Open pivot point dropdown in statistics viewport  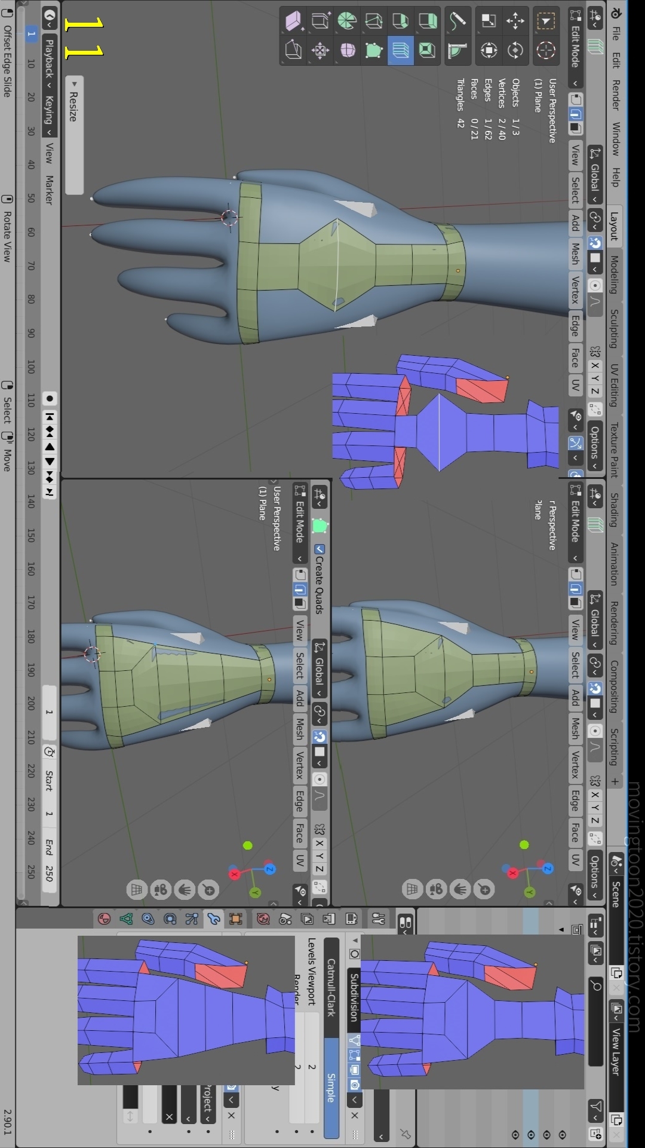595,220
